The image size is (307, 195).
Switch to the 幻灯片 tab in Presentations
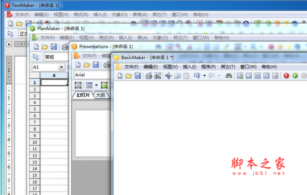coord(83,95)
